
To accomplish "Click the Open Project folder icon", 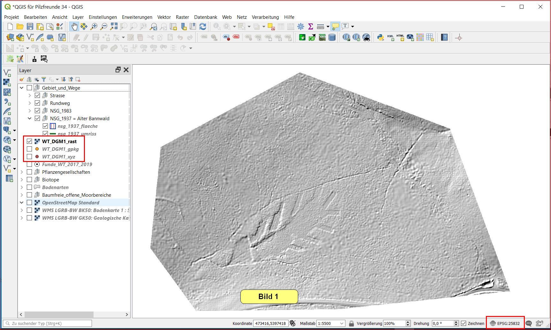I will [x=20, y=26].
